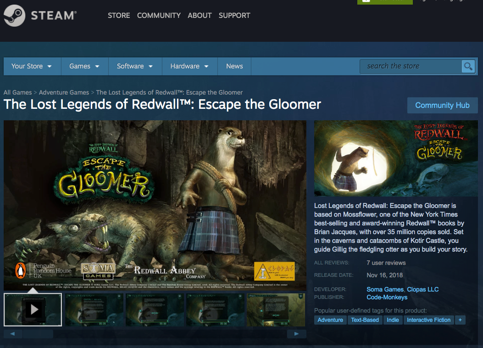Open publisher Code-Monkeys link

click(x=387, y=297)
